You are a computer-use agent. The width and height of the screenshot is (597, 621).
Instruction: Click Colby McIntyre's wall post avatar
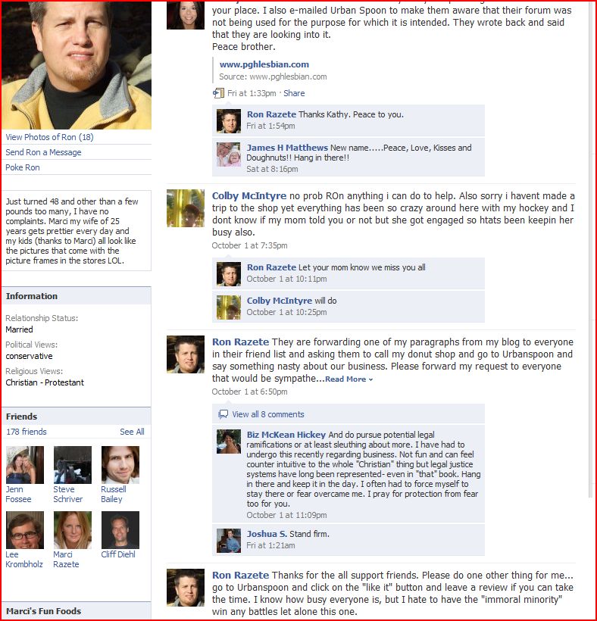[x=186, y=208]
